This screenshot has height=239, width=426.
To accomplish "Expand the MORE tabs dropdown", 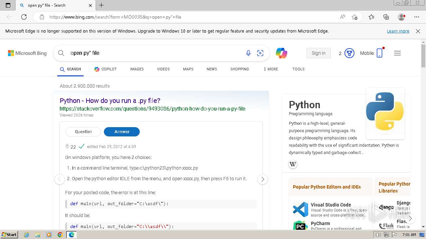I will (x=271, y=69).
